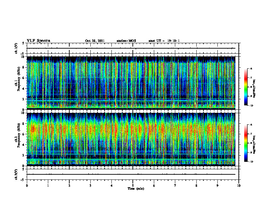Click the "station=MOS" header label
Screen dimensions: 269x208
pos(126,41)
